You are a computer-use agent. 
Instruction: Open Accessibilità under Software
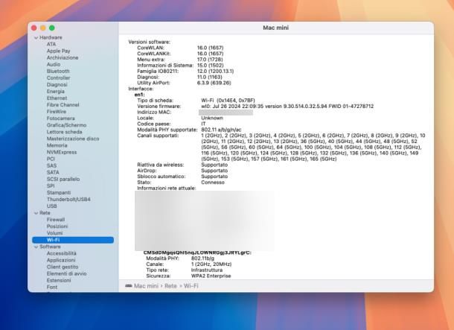click(61, 253)
